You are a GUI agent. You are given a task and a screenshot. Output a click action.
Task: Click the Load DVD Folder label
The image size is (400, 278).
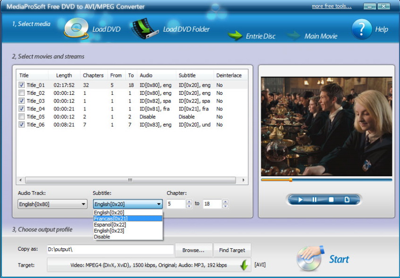[x=187, y=29]
